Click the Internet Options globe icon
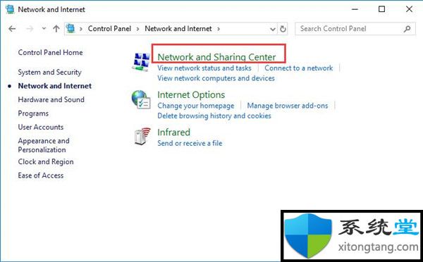423x262 pixels. pyautogui.click(x=141, y=99)
